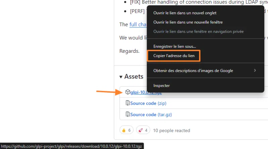Click the archive icon for Source code (tar.gz)
Viewport: 268px width, 149px height.
128,114
